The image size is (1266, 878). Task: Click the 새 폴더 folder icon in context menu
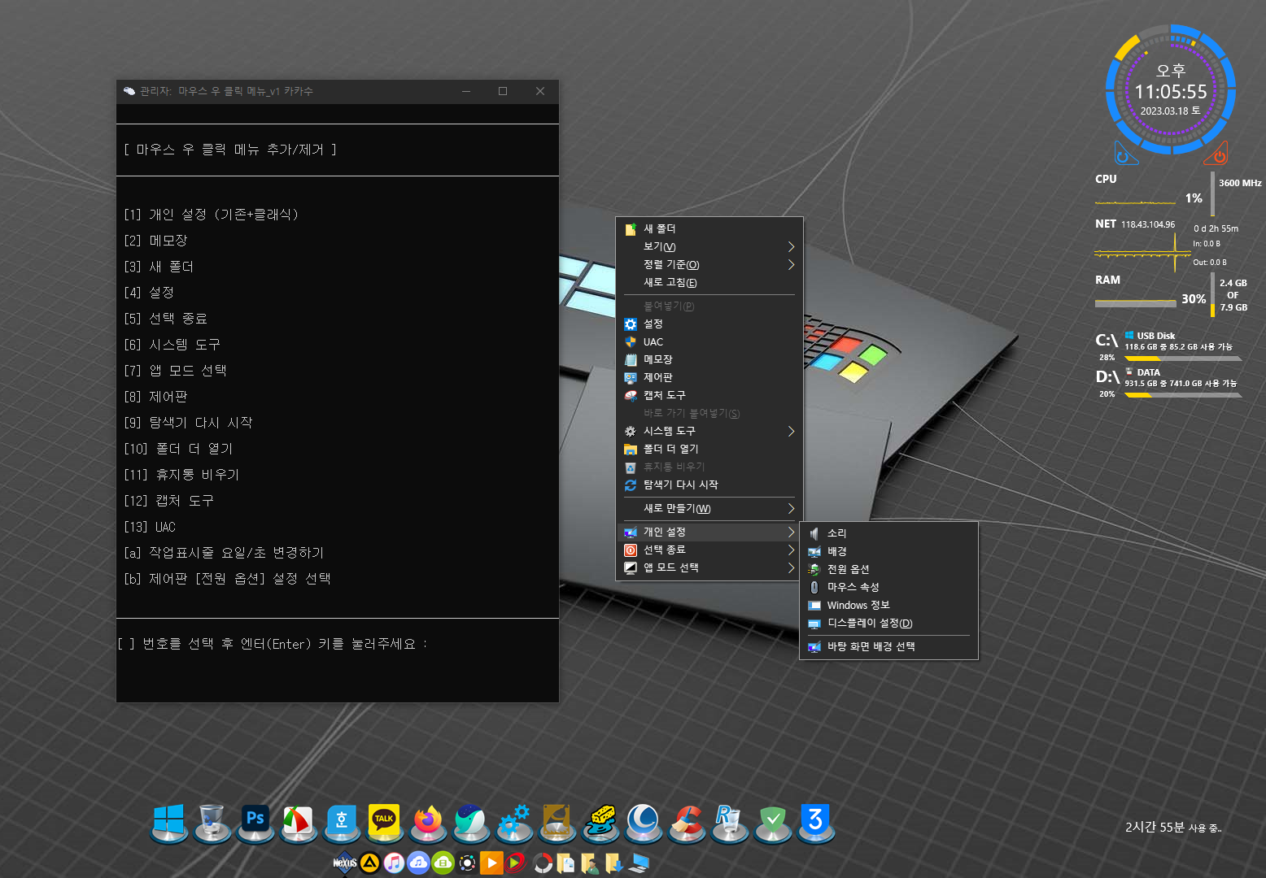click(631, 229)
